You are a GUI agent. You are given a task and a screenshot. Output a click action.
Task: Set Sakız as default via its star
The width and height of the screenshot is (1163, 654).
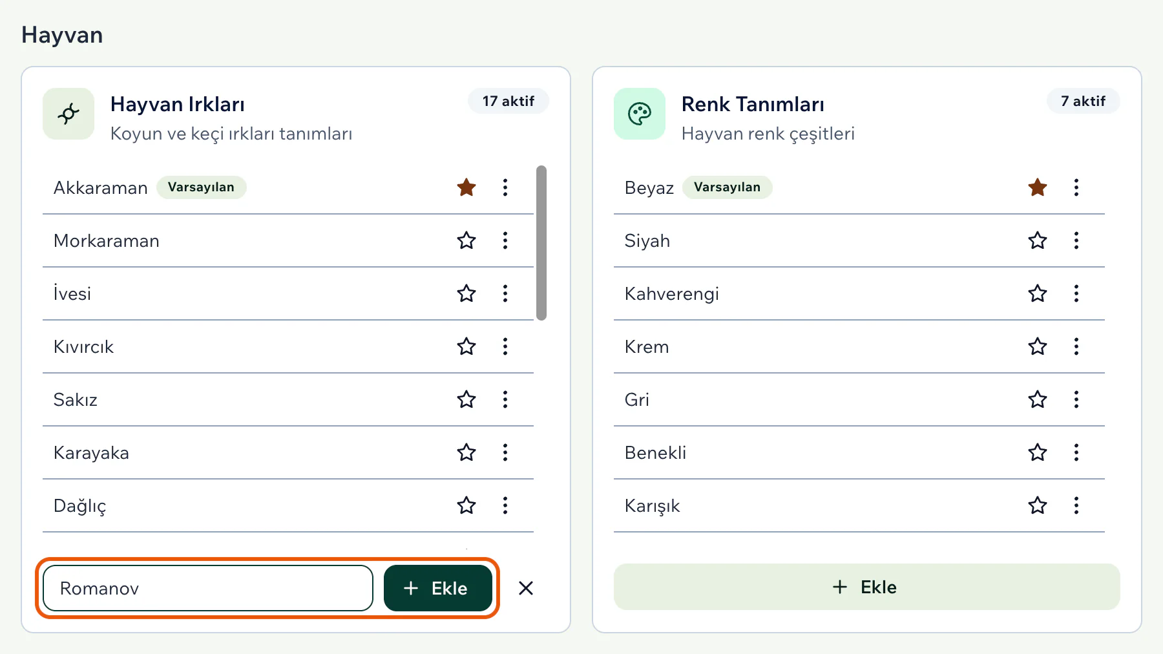466,399
